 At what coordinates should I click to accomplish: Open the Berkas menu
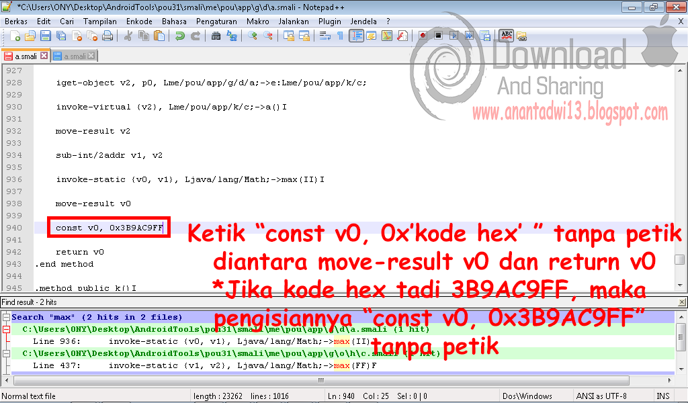[x=16, y=21]
